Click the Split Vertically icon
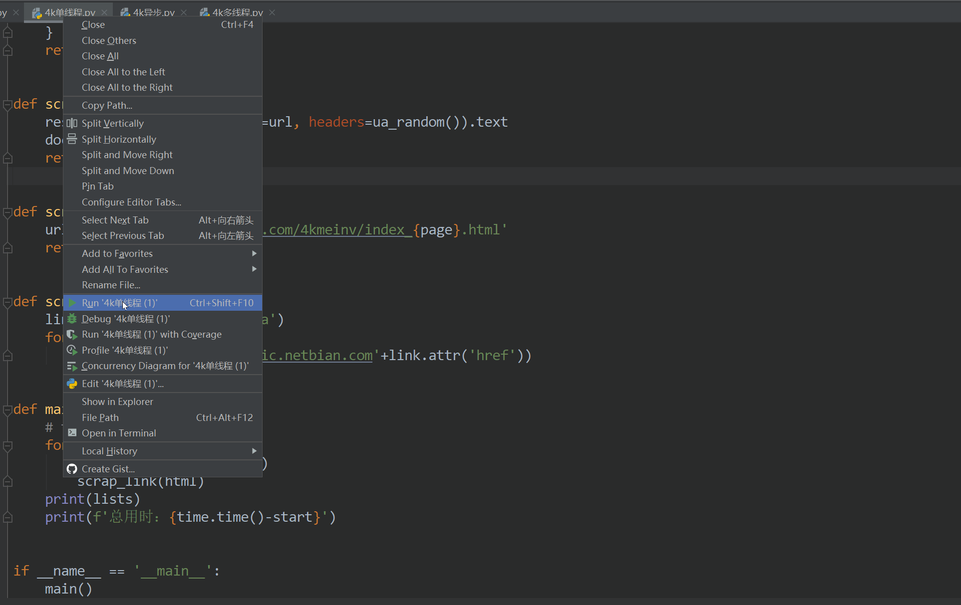This screenshot has width=961, height=605. point(72,123)
